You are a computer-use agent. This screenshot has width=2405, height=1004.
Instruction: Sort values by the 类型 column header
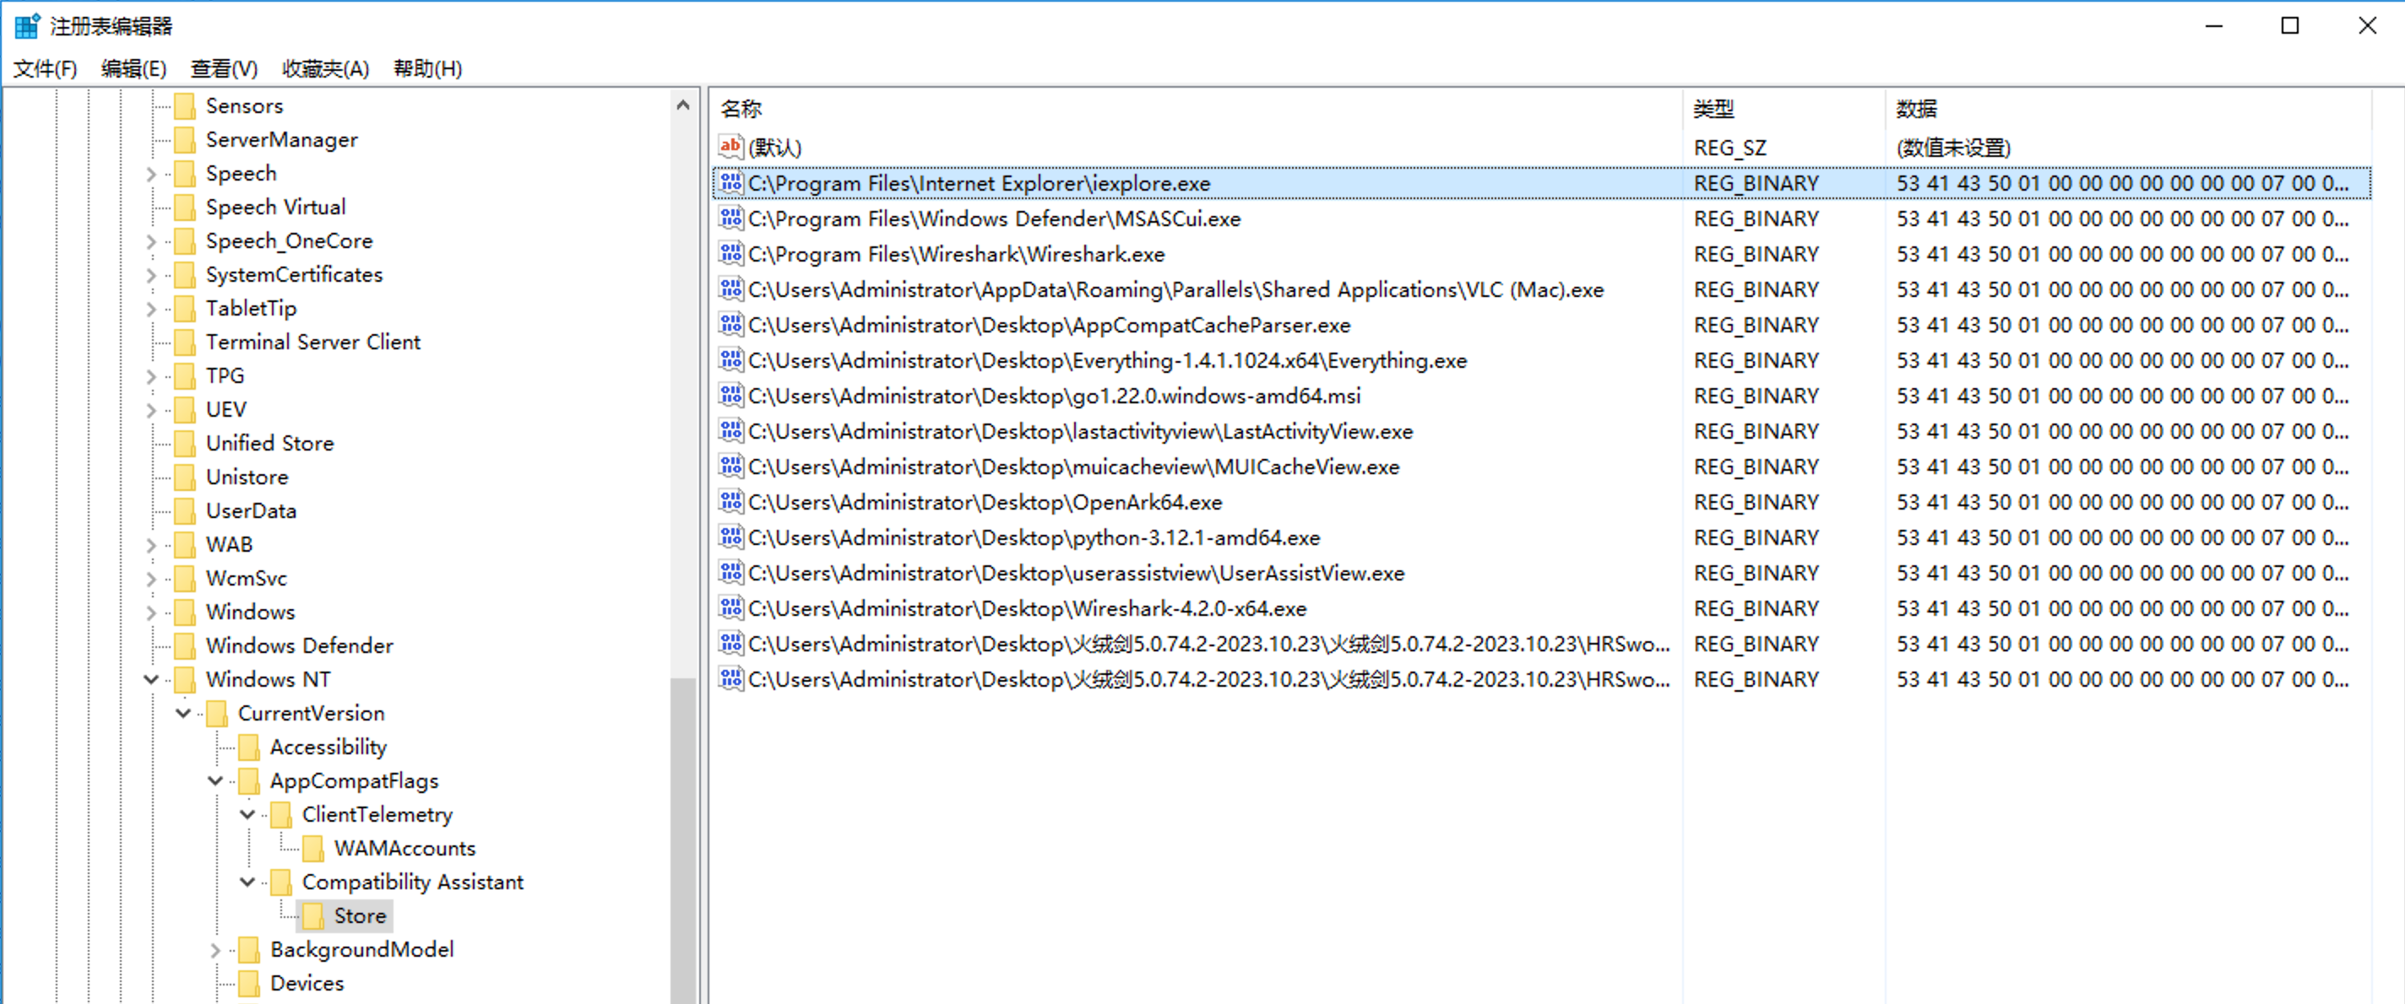coord(1783,108)
